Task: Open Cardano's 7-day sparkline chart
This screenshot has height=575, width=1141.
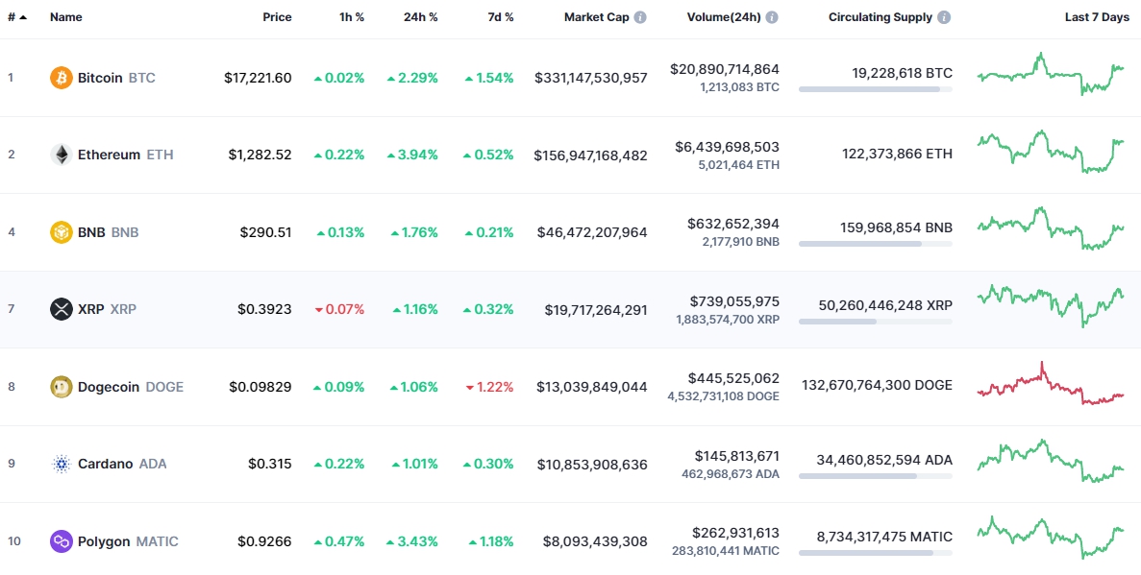Action: (1051, 461)
